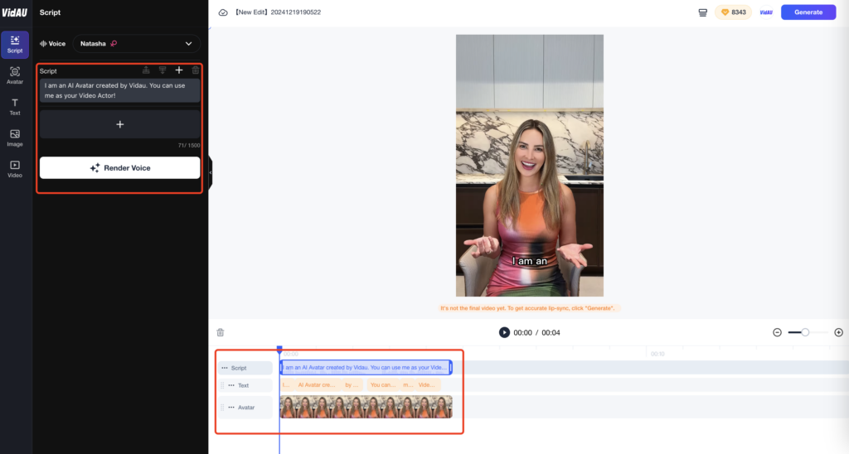Viewport: 849px width, 454px height.
Task: Zoom out timeline with minus icon
Action: click(x=777, y=332)
